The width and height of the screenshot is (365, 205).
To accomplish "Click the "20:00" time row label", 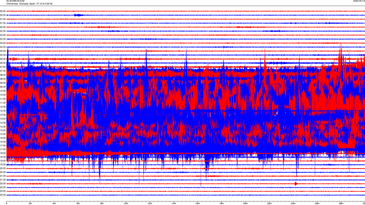I will coord(3,168).
